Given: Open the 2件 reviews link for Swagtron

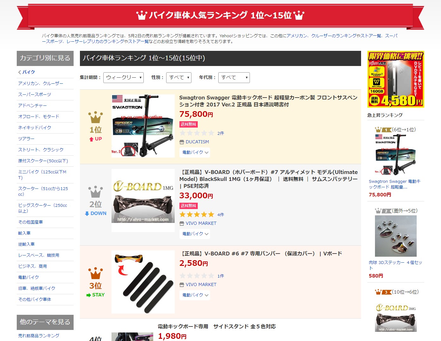Looking at the screenshot, I should (220, 134).
